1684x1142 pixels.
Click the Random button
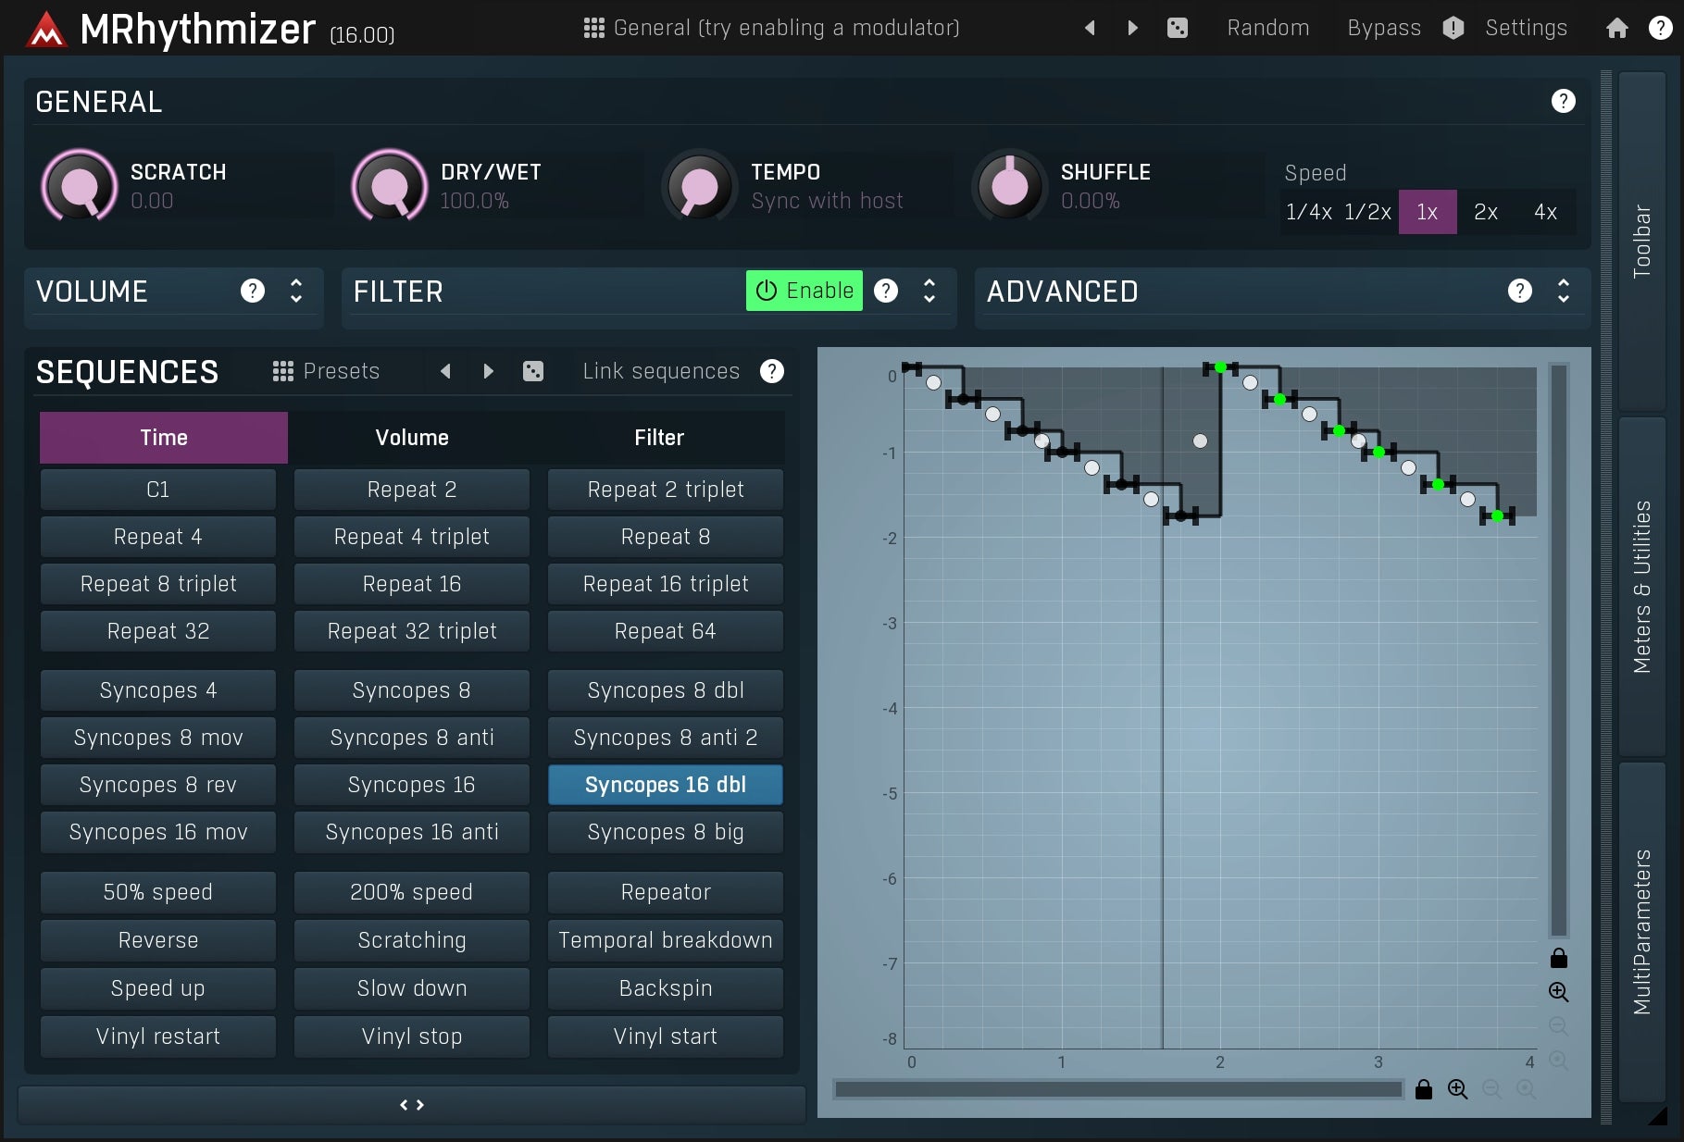[x=1267, y=28]
